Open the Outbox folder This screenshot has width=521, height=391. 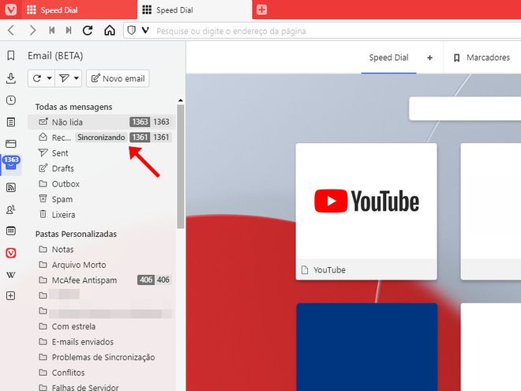[x=100, y=184]
